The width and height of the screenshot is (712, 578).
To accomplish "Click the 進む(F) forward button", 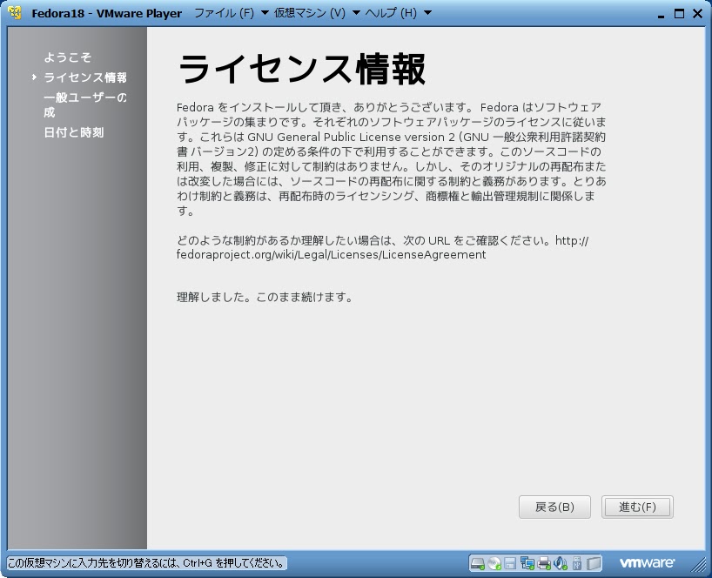I will coord(637,507).
